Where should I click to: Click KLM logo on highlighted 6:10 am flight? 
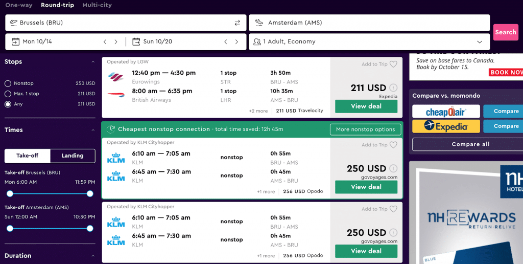116,158
